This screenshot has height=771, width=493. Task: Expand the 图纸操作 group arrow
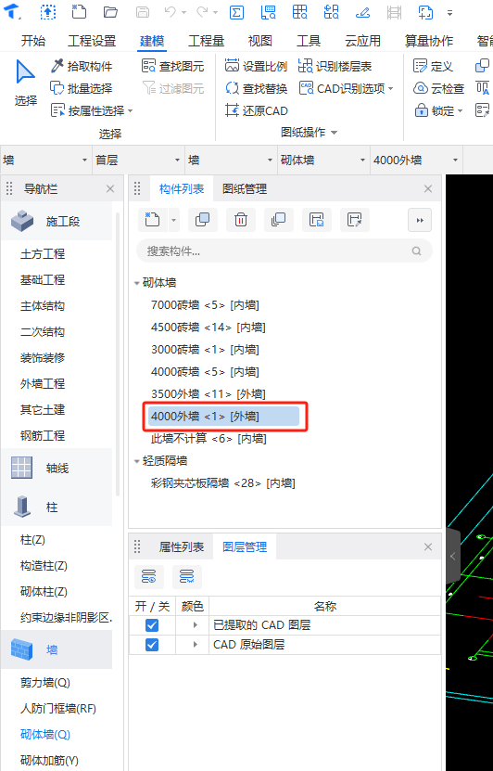[334, 133]
